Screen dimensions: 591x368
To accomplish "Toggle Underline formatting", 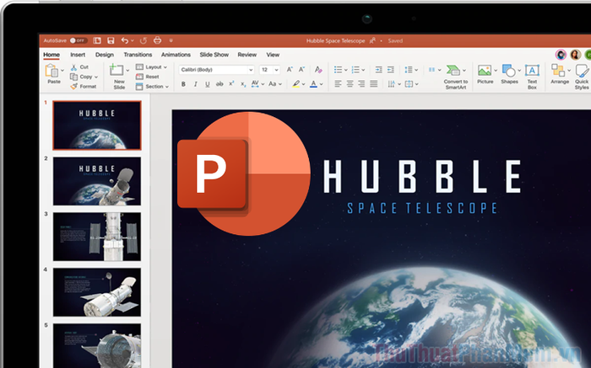I will [x=208, y=84].
